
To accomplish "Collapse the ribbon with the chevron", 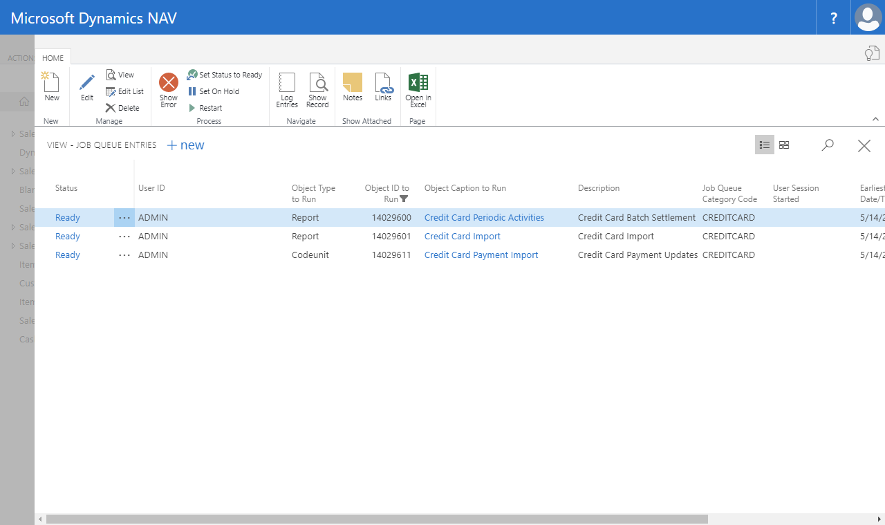I will point(875,119).
